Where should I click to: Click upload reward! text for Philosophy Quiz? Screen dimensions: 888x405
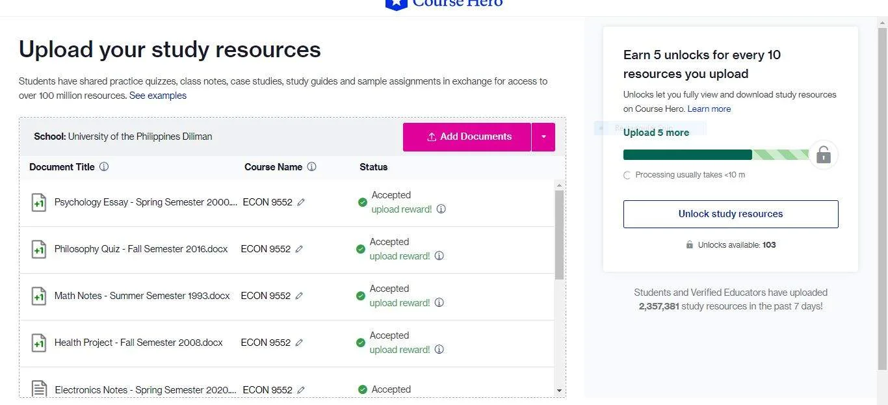pyautogui.click(x=400, y=256)
